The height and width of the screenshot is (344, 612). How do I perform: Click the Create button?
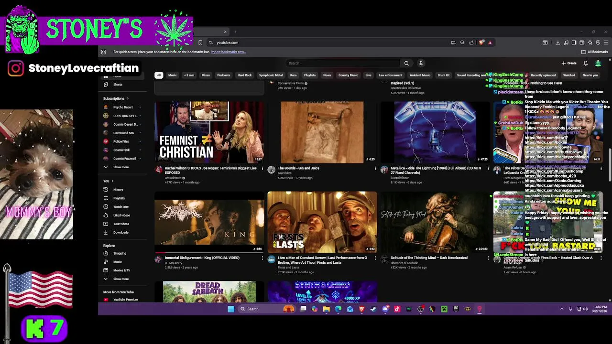[569, 63]
